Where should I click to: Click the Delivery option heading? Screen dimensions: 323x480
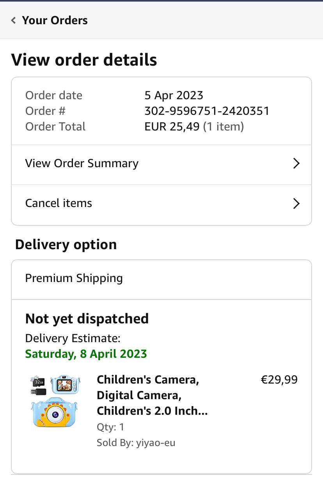tap(66, 244)
